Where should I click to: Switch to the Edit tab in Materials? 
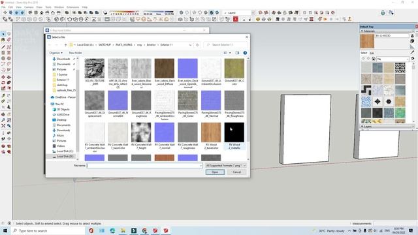(x=372, y=53)
